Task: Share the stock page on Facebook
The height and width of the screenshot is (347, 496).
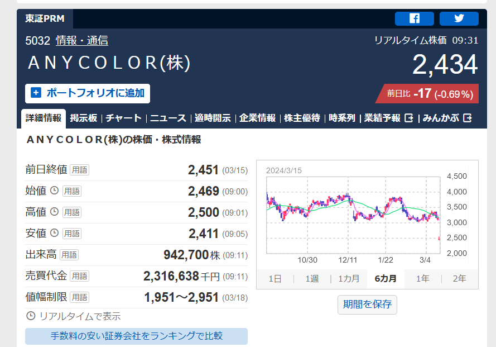Action: [x=414, y=18]
